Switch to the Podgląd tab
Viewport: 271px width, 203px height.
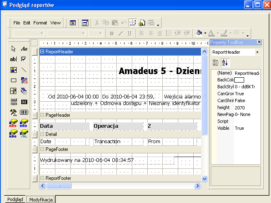[15, 199]
